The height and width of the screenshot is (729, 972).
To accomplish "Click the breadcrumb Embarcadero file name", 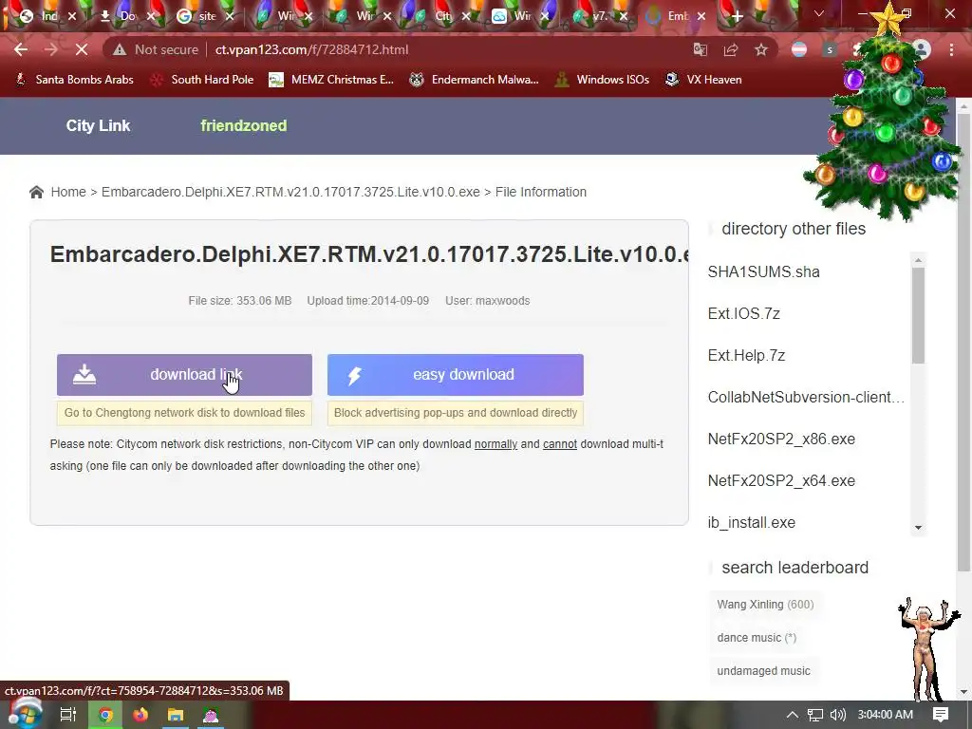I will pyautogui.click(x=290, y=192).
